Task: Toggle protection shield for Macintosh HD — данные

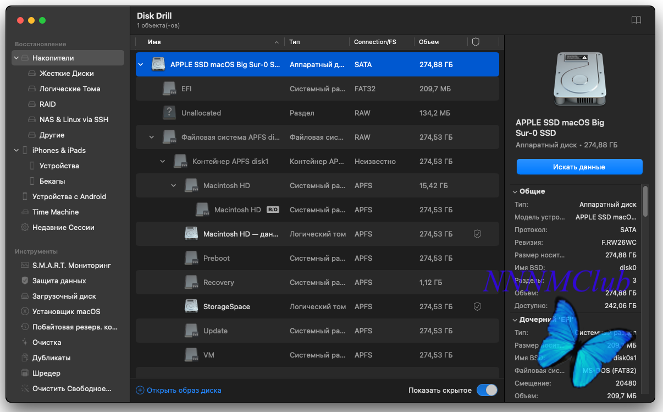Action: (x=477, y=234)
